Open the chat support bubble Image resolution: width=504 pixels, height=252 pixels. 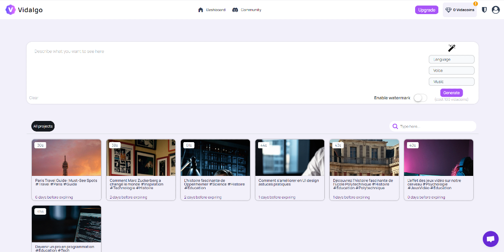[x=490, y=239]
